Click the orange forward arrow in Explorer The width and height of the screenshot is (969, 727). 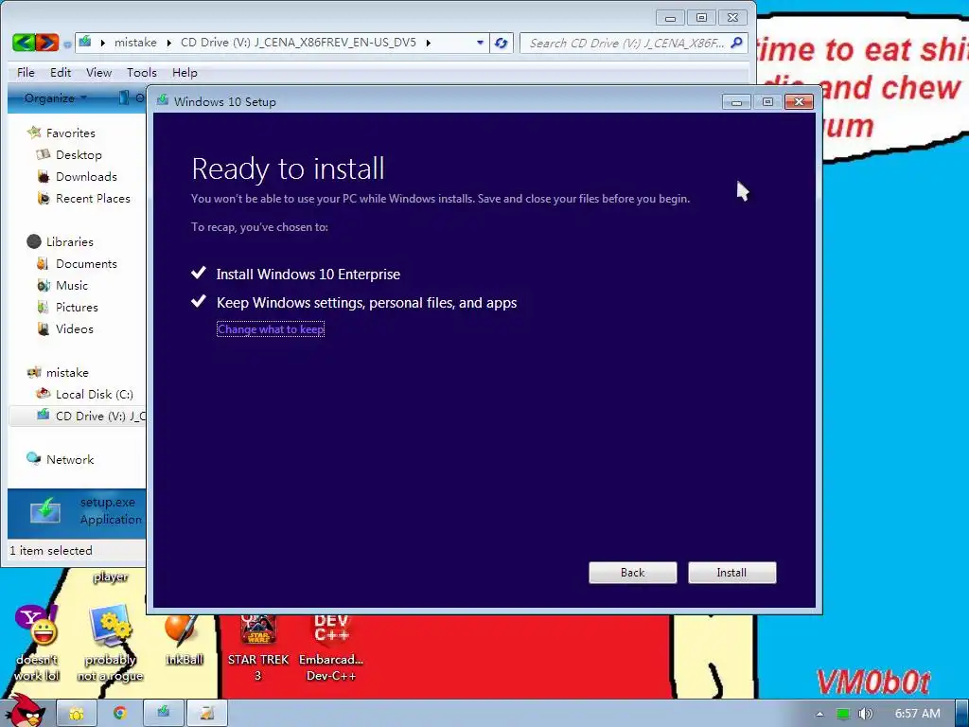click(47, 43)
